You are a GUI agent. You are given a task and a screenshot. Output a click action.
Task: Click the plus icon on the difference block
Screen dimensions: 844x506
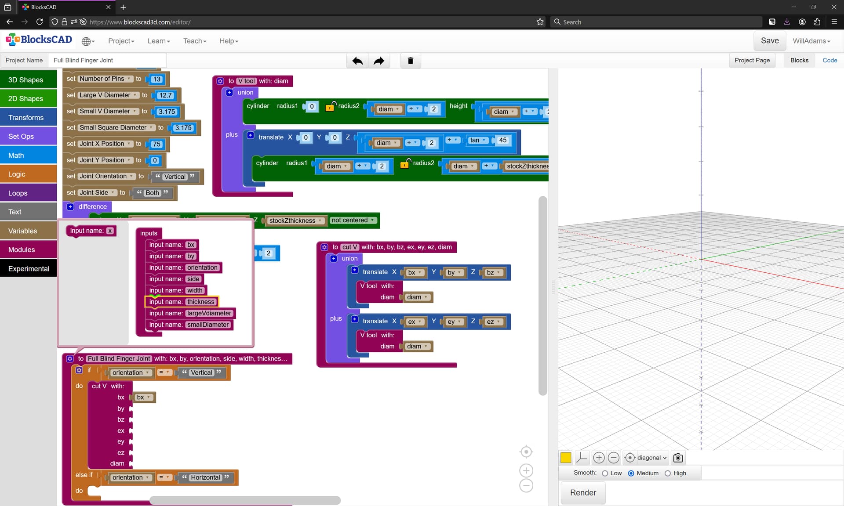tap(70, 206)
